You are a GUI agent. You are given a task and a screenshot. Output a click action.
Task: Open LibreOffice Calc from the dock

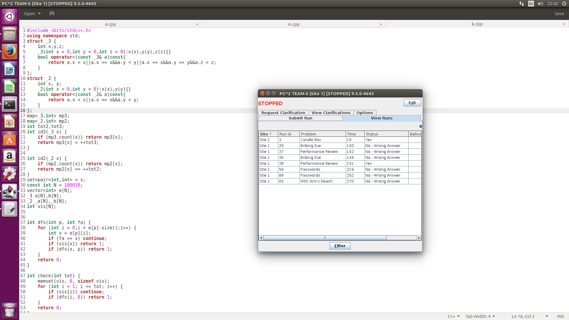pyautogui.click(x=9, y=87)
